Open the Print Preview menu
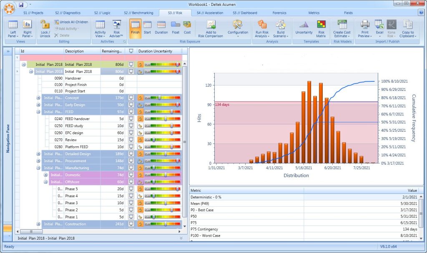This screenshot has height=253, width=427. pos(365,29)
